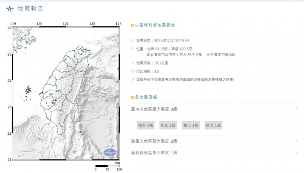Click longitude label 121 on map top axis
The height and width of the screenshot is (173, 304).
[x=66, y=24]
